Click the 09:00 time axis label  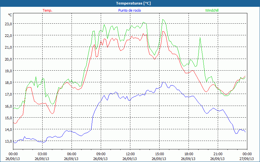click(101, 154)
